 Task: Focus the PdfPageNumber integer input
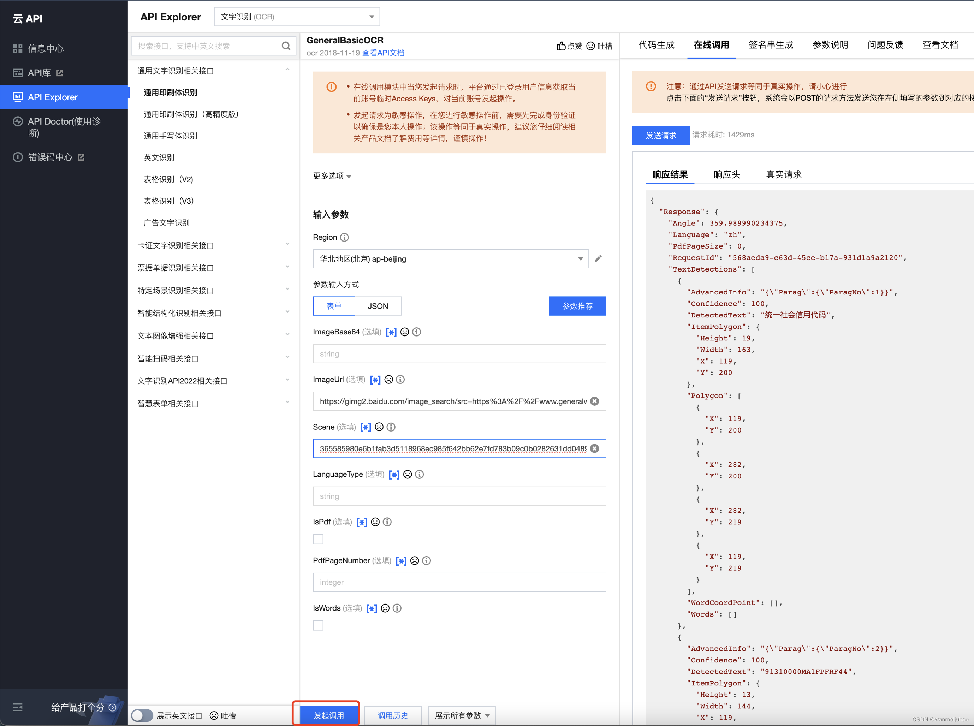460,583
